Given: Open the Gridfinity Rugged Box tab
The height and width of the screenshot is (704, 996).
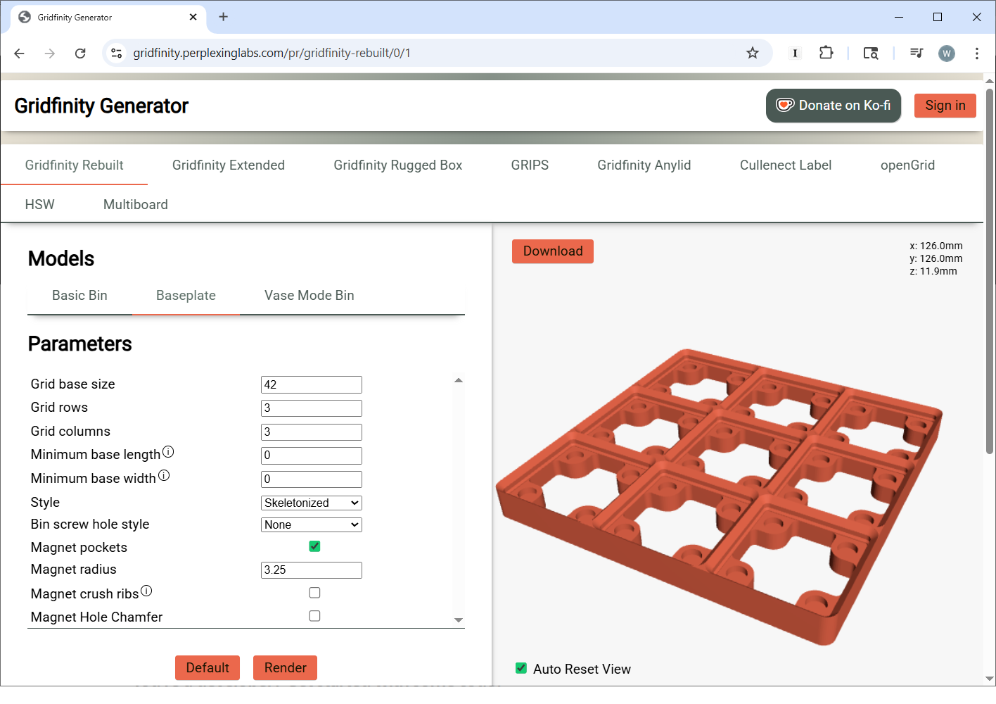Looking at the screenshot, I should pyautogui.click(x=398, y=165).
